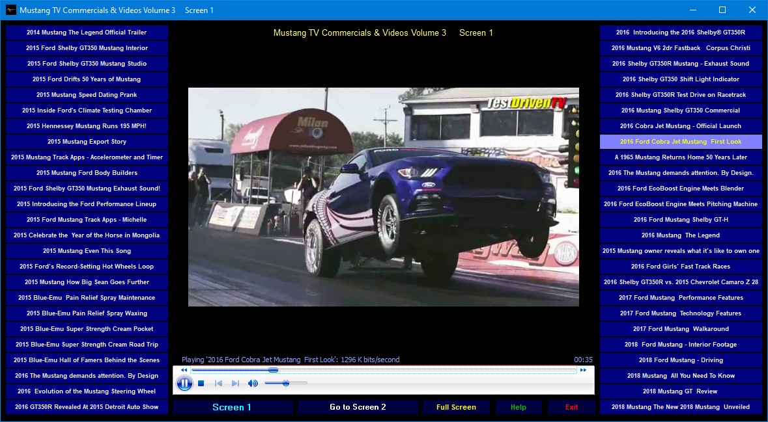Skip to the previous track
This screenshot has width=768, height=422.
coord(218,384)
